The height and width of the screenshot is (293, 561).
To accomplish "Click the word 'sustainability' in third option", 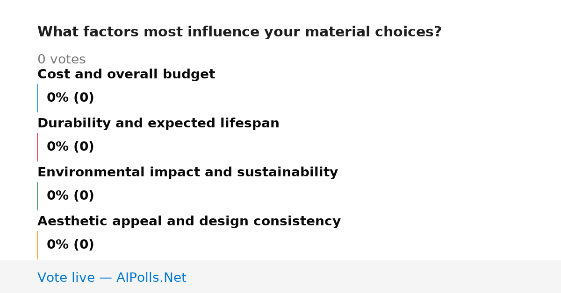I will coord(288,173).
